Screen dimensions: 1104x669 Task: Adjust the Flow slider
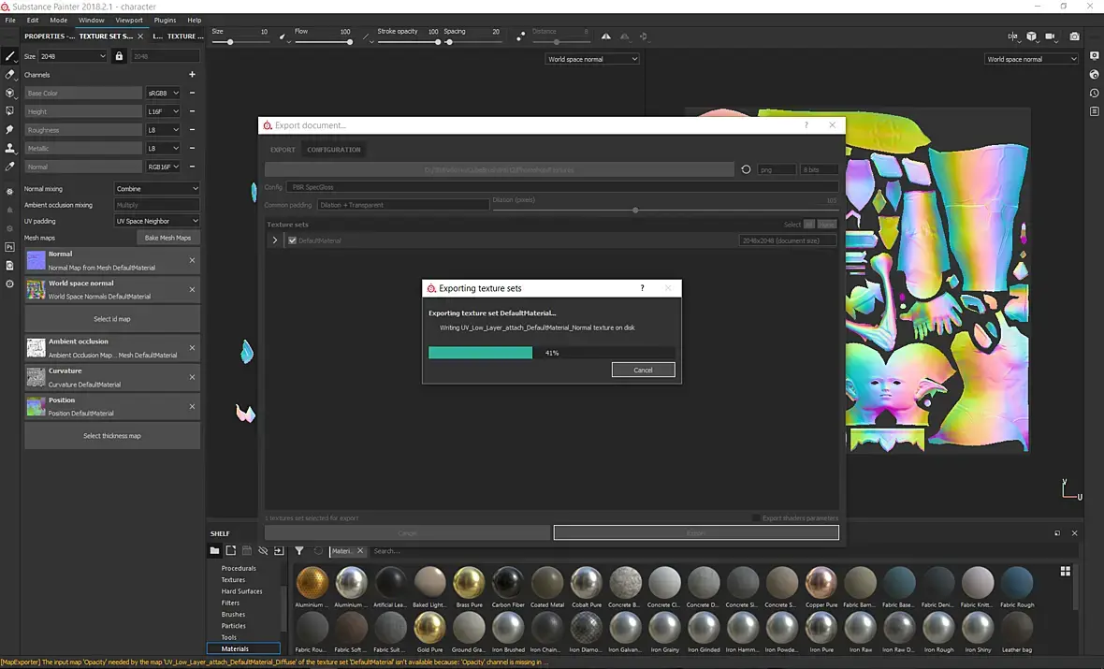(323, 42)
